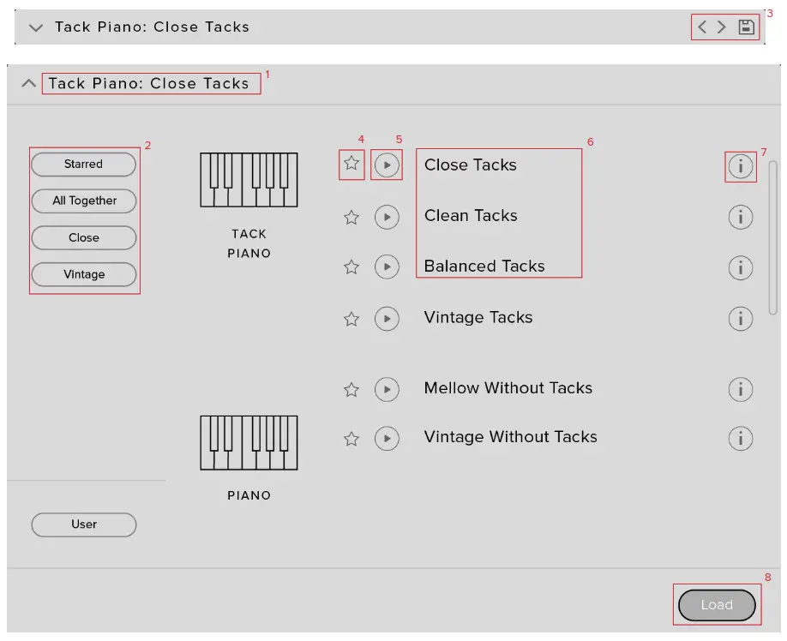This screenshot has width=787, height=641.
Task: Open info for the Balanced Tacks preset
Action: point(741,267)
